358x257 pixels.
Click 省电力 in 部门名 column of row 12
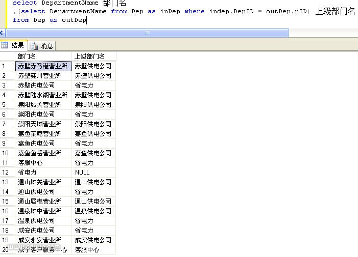point(43,173)
